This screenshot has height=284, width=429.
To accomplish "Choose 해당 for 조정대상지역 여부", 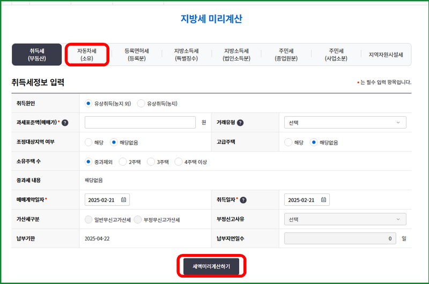I will tap(88, 143).
